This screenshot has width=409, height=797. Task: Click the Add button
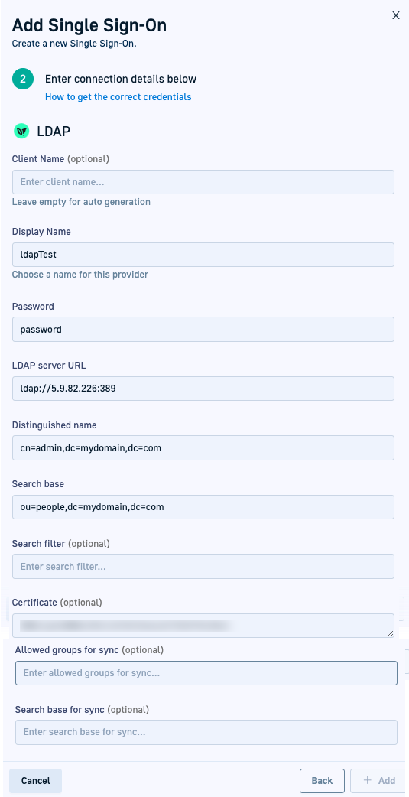(378, 781)
